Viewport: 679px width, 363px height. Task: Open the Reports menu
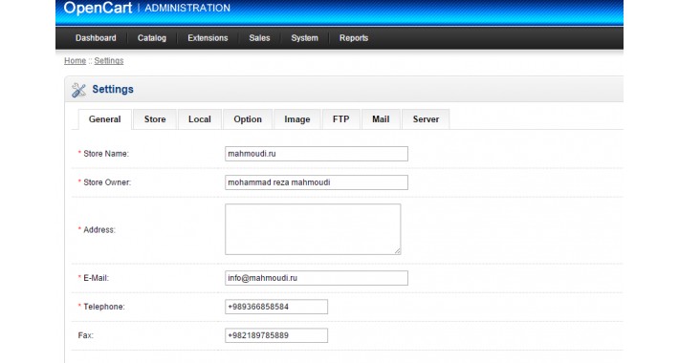[354, 38]
